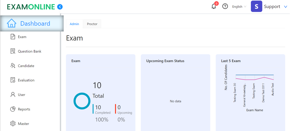The width and height of the screenshot is (290, 131).
Task: Open the notification bell icon
Action: click(214, 6)
